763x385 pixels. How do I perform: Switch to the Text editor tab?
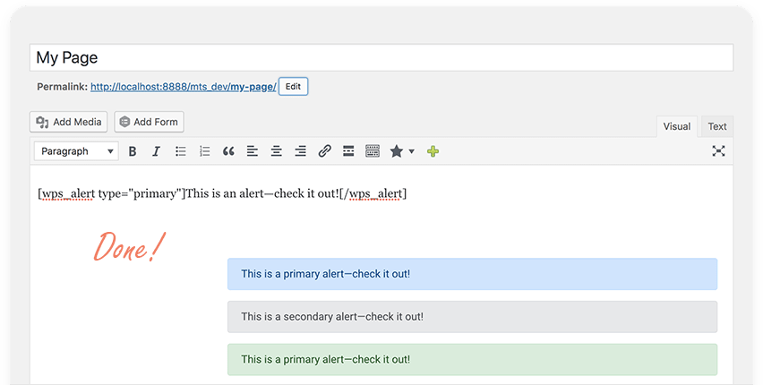click(717, 126)
